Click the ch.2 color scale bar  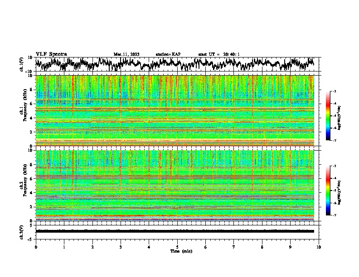click(328, 191)
